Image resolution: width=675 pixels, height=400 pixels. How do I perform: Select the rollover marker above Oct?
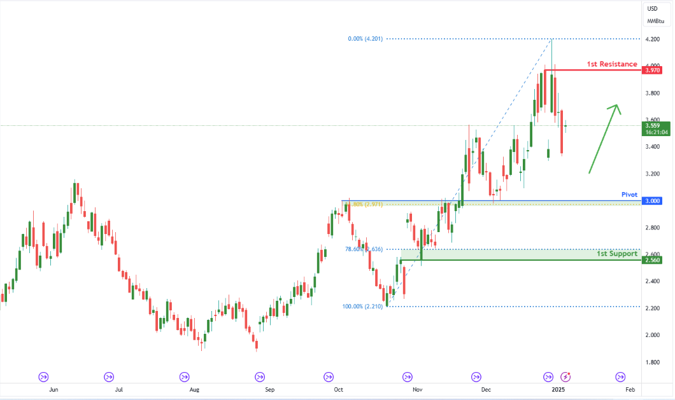(x=329, y=377)
